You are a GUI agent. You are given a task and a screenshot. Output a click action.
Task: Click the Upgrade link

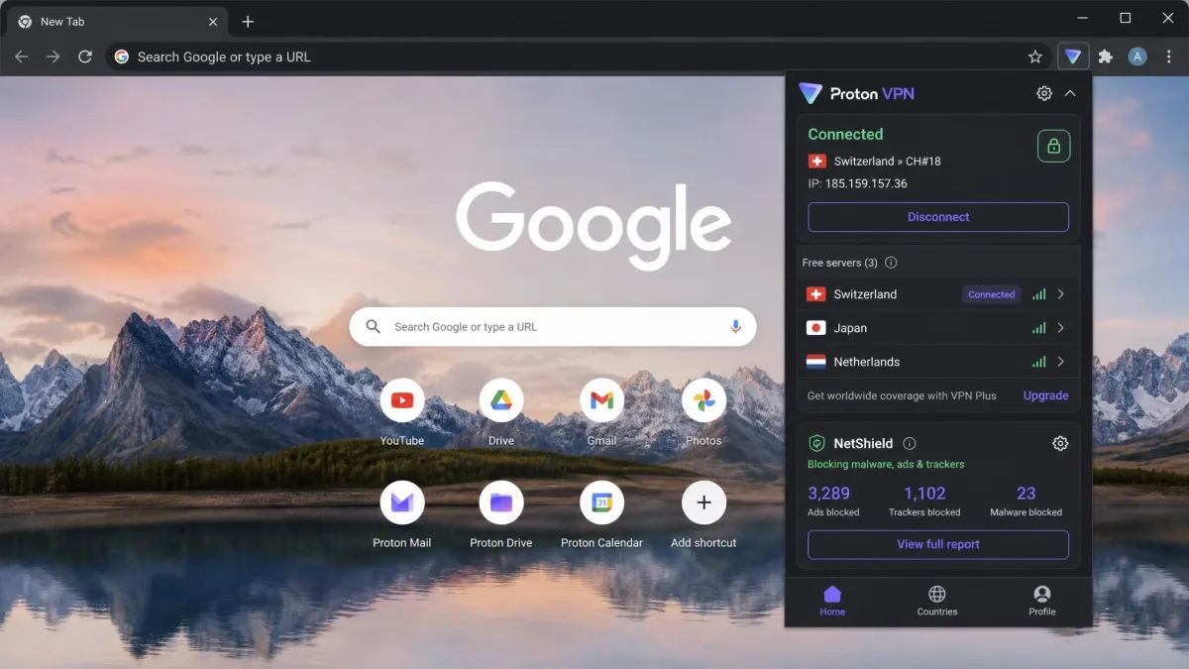pyautogui.click(x=1045, y=395)
